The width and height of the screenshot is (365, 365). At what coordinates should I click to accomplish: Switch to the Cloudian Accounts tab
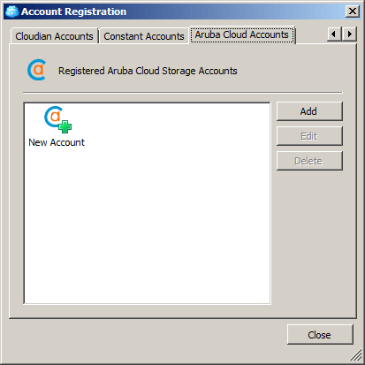coord(54,36)
